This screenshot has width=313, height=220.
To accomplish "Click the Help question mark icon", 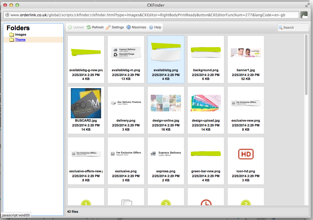I will 151,27.
